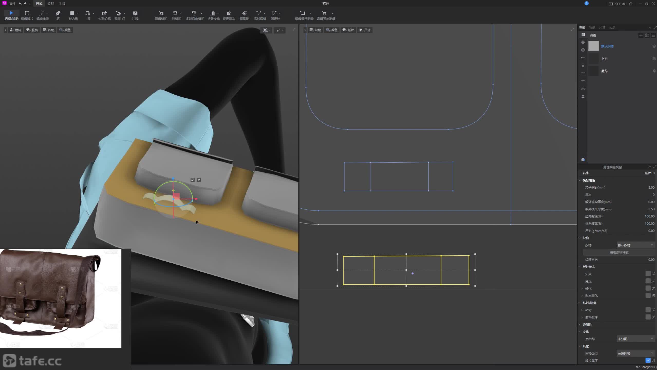Activate the 编辑缝纫 tool

[x=161, y=15]
